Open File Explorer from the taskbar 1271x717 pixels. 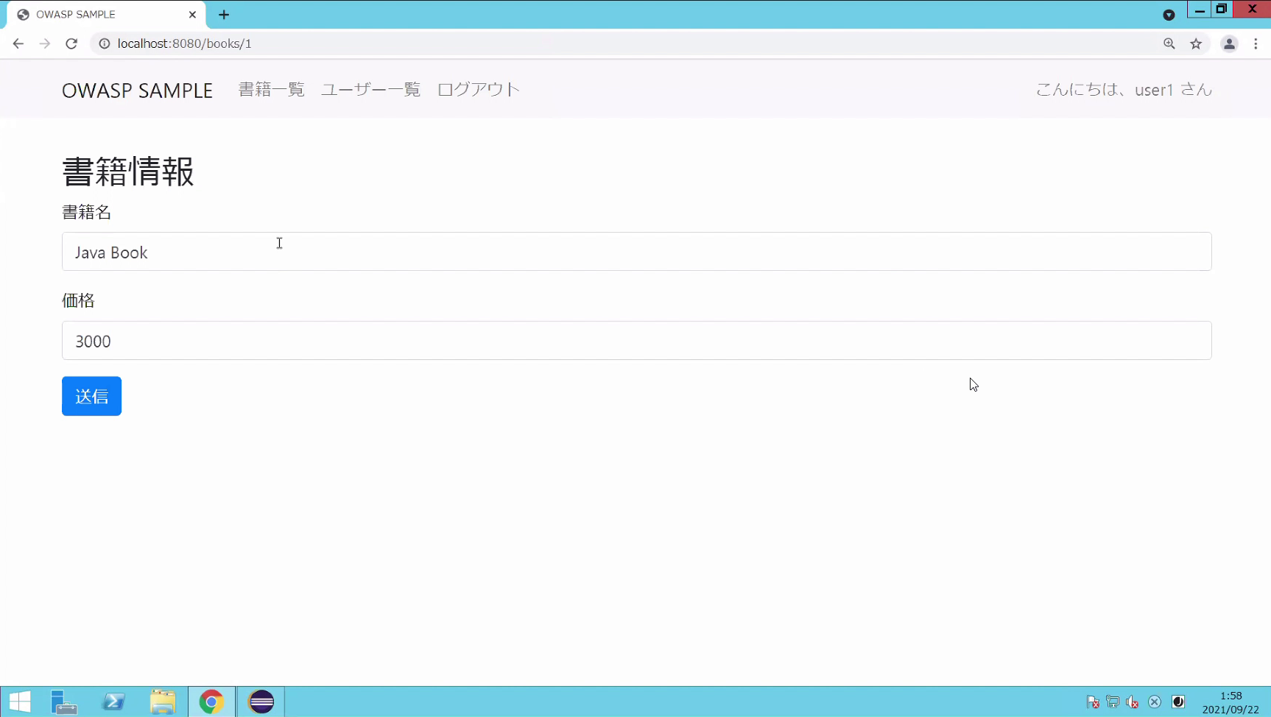(163, 702)
